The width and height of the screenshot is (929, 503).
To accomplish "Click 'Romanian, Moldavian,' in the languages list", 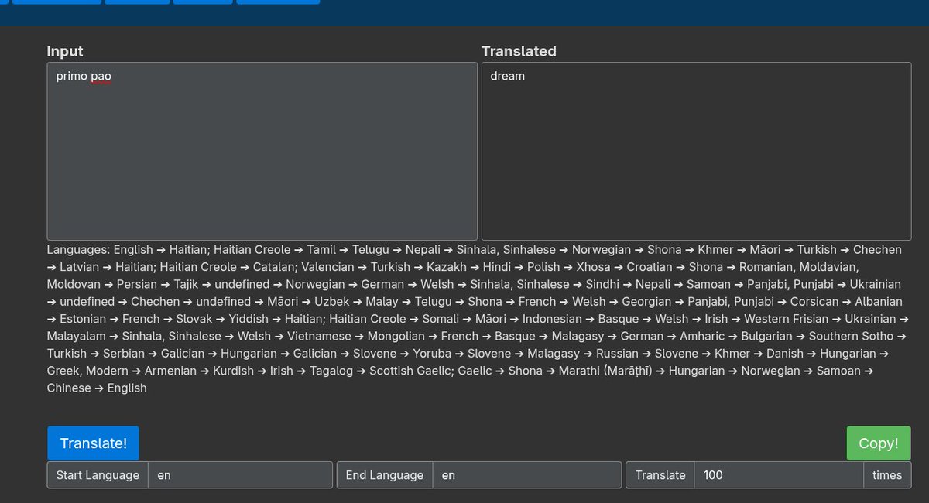I will point(799,267).
